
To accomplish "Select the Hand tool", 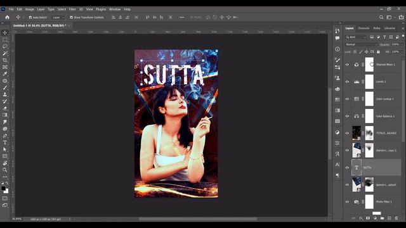I will 5,163.
